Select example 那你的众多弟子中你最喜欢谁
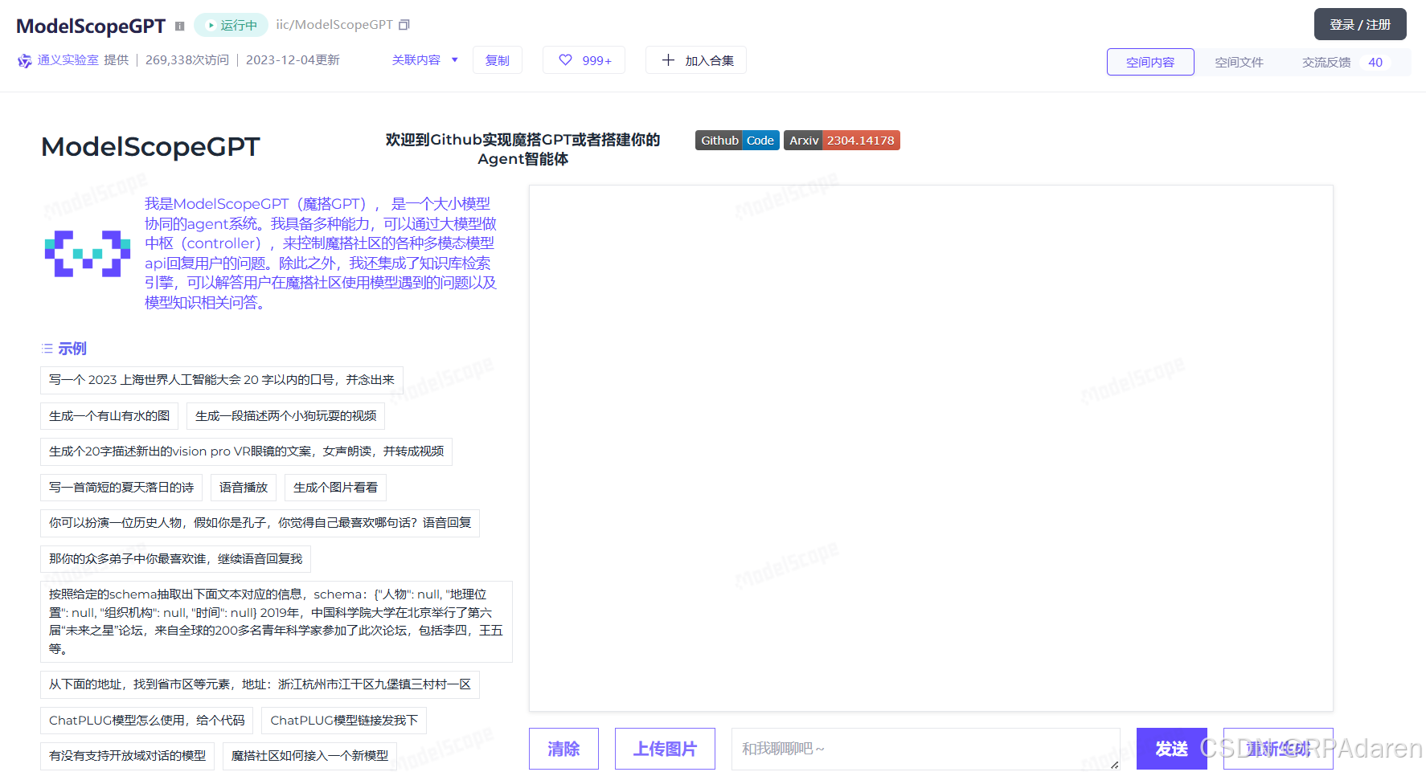Image resolution: width=1426 pixels, height=772 pixels. (x=175, y=559)
